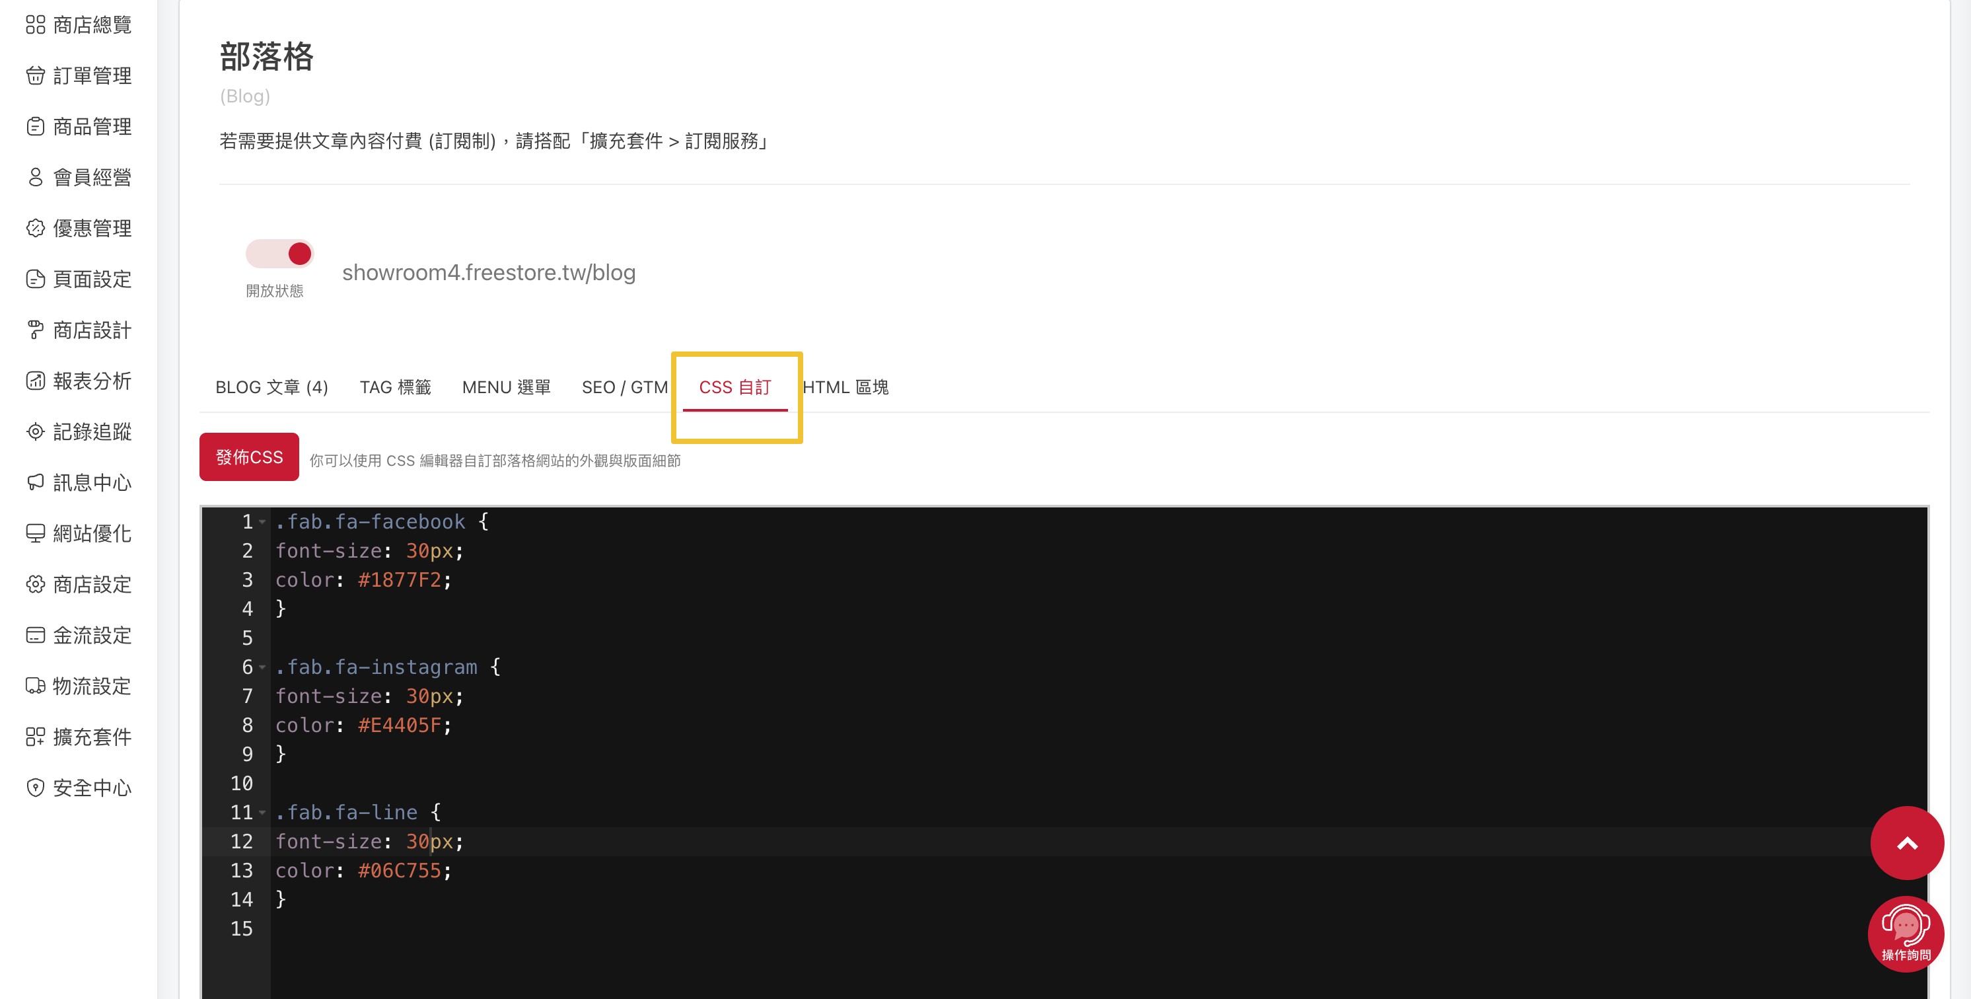Click the 報表分析 chart icon

(x=35, y=381)
